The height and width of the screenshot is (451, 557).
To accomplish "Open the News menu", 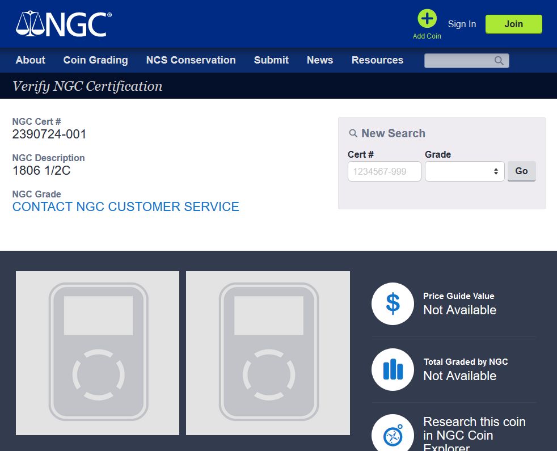I will [320, 60].
